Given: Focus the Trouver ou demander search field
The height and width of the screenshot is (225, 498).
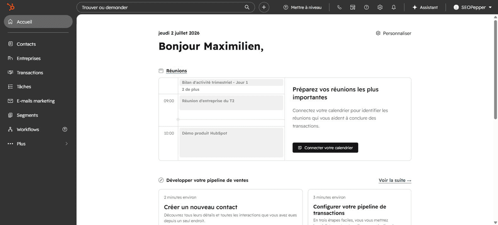Looking at the screenshot, I should 165,7.
